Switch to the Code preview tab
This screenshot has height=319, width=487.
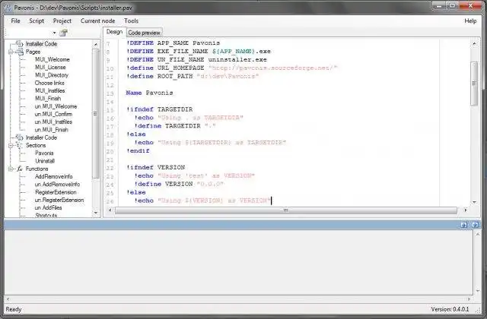(x=144, y=33)
